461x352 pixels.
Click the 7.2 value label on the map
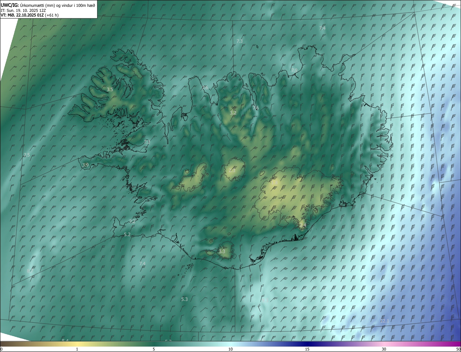tap(133, 221)
